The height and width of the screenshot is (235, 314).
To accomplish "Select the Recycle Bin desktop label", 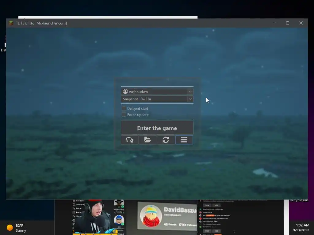I will (299, 200).
